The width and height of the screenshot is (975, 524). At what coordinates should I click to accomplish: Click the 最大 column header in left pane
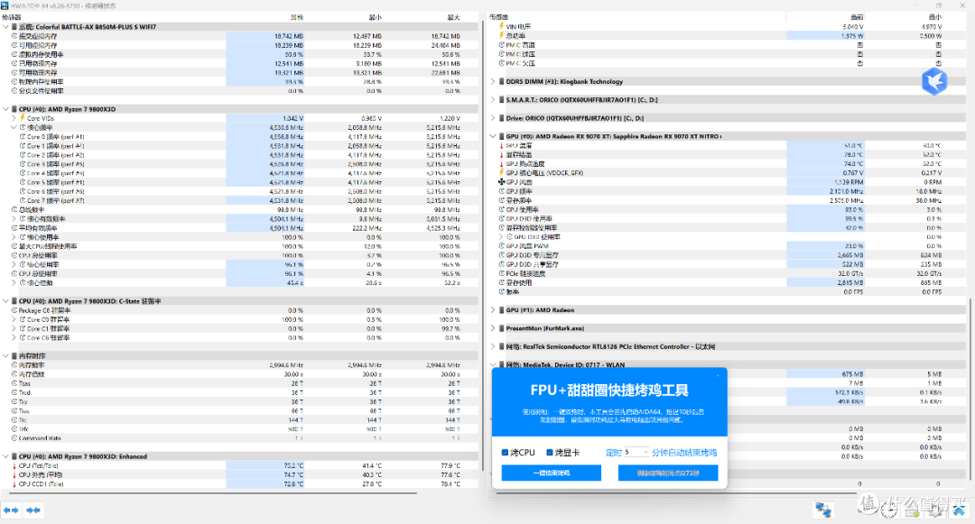454,17
